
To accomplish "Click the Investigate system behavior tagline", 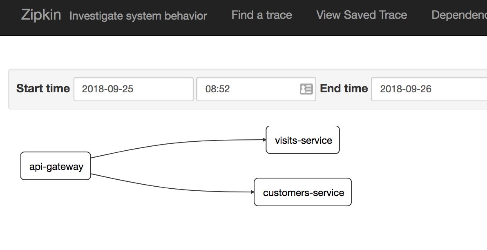I will 138,16.
